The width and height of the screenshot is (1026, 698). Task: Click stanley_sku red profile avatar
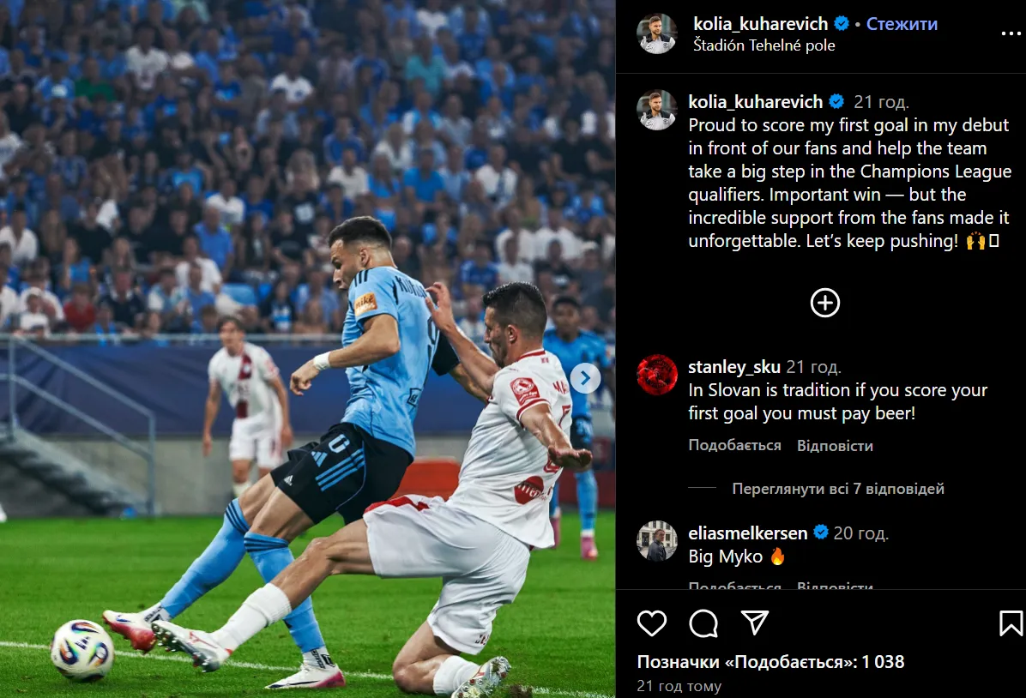(657, 375)
